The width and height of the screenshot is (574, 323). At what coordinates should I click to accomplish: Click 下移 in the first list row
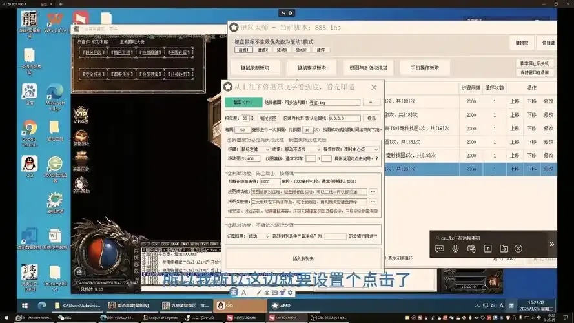(x=531, y=101)
